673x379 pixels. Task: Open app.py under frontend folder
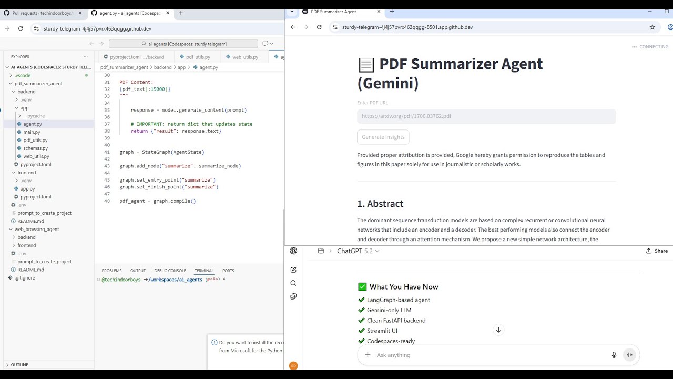coord(27,188)
